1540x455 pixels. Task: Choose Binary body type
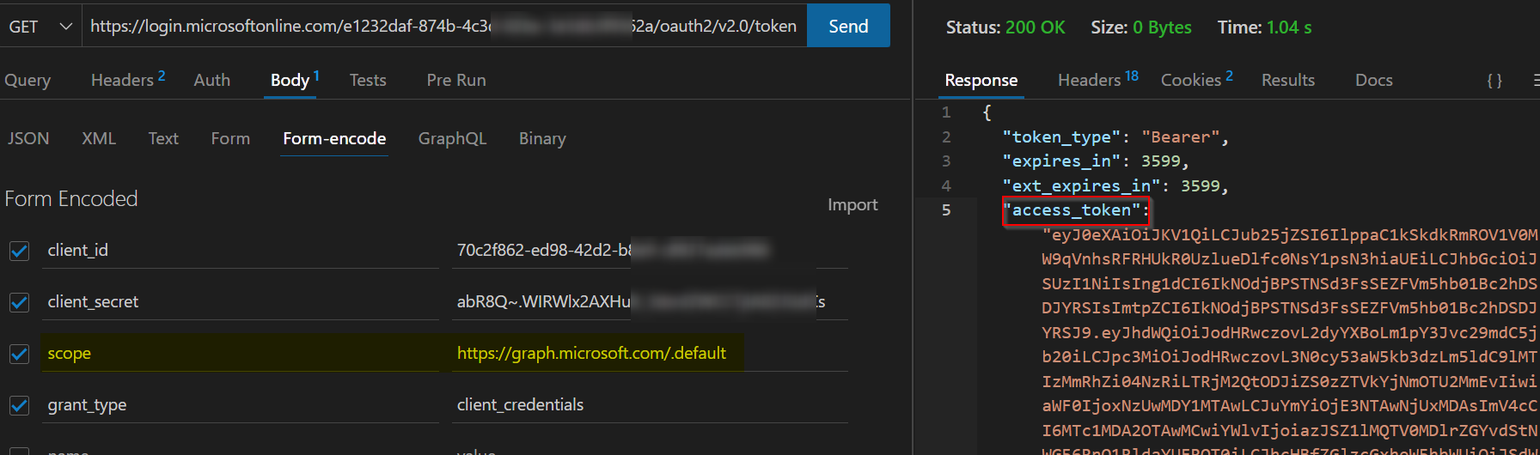542,138
